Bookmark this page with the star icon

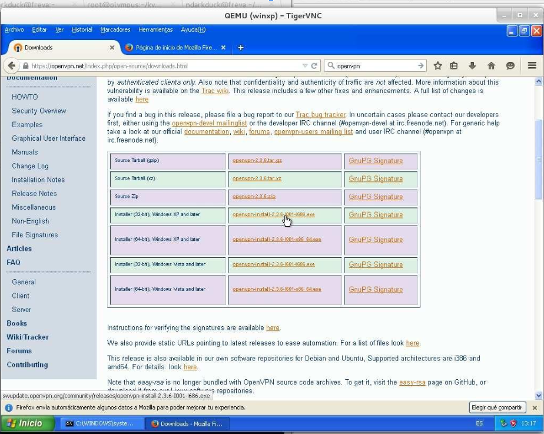(437, 65)
